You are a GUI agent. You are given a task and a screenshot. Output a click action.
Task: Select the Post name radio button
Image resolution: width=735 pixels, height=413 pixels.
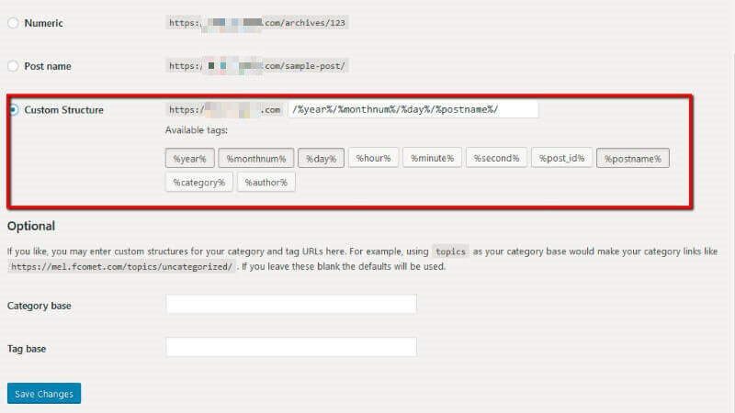pos(13,66)
